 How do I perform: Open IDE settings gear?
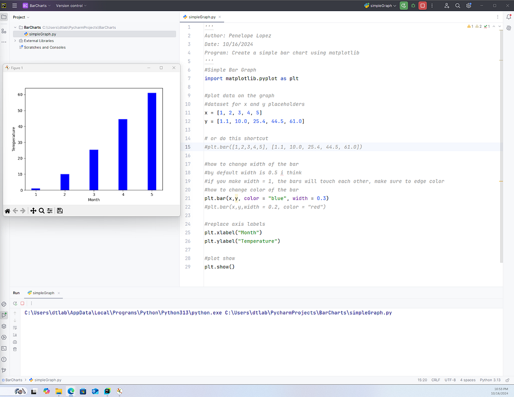(469, 6)
